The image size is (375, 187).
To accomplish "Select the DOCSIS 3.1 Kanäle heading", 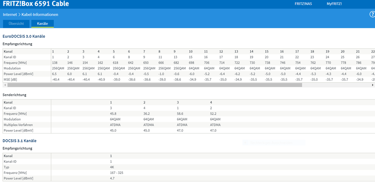I will (20, 141).
